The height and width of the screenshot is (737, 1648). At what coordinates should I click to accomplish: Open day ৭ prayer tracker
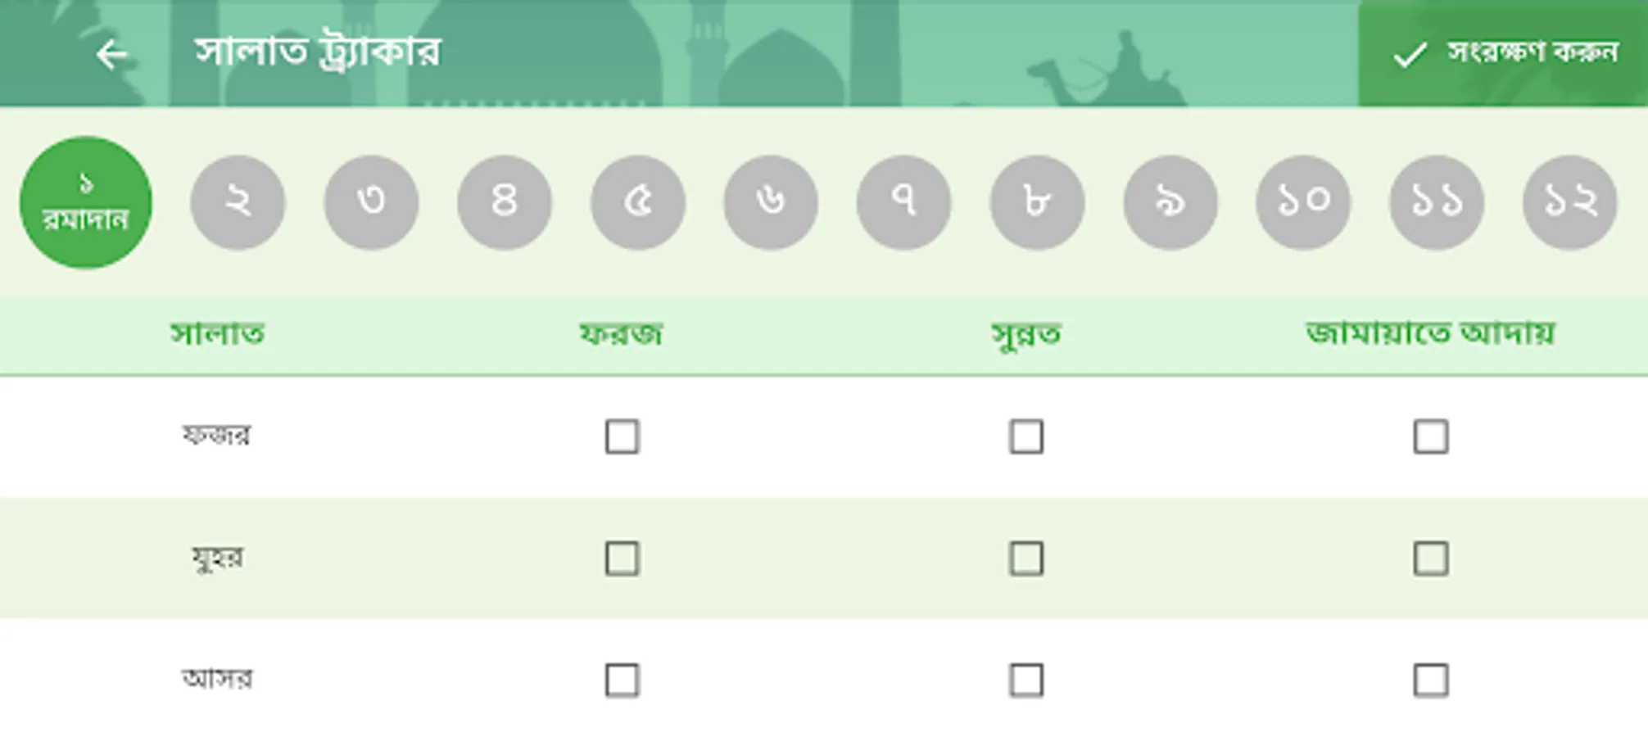tap(903, 202)
